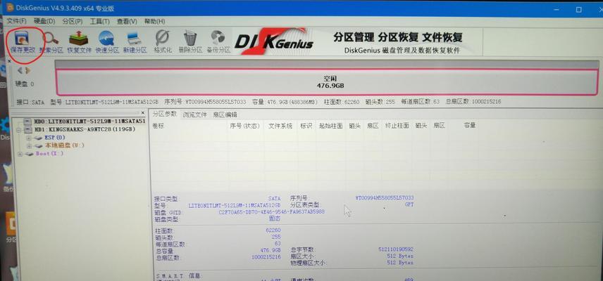Click the 文件系统 column header
The image size is (603, 281).
click(x=280, y=126)
